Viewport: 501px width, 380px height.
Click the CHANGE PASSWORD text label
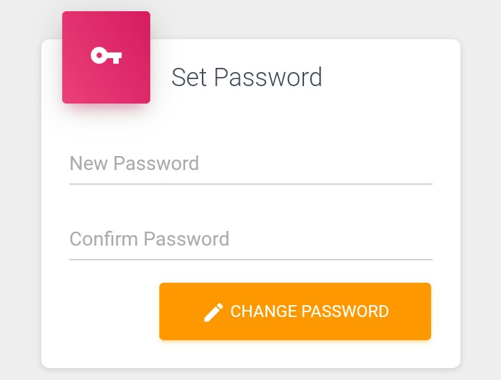[310, 311]
